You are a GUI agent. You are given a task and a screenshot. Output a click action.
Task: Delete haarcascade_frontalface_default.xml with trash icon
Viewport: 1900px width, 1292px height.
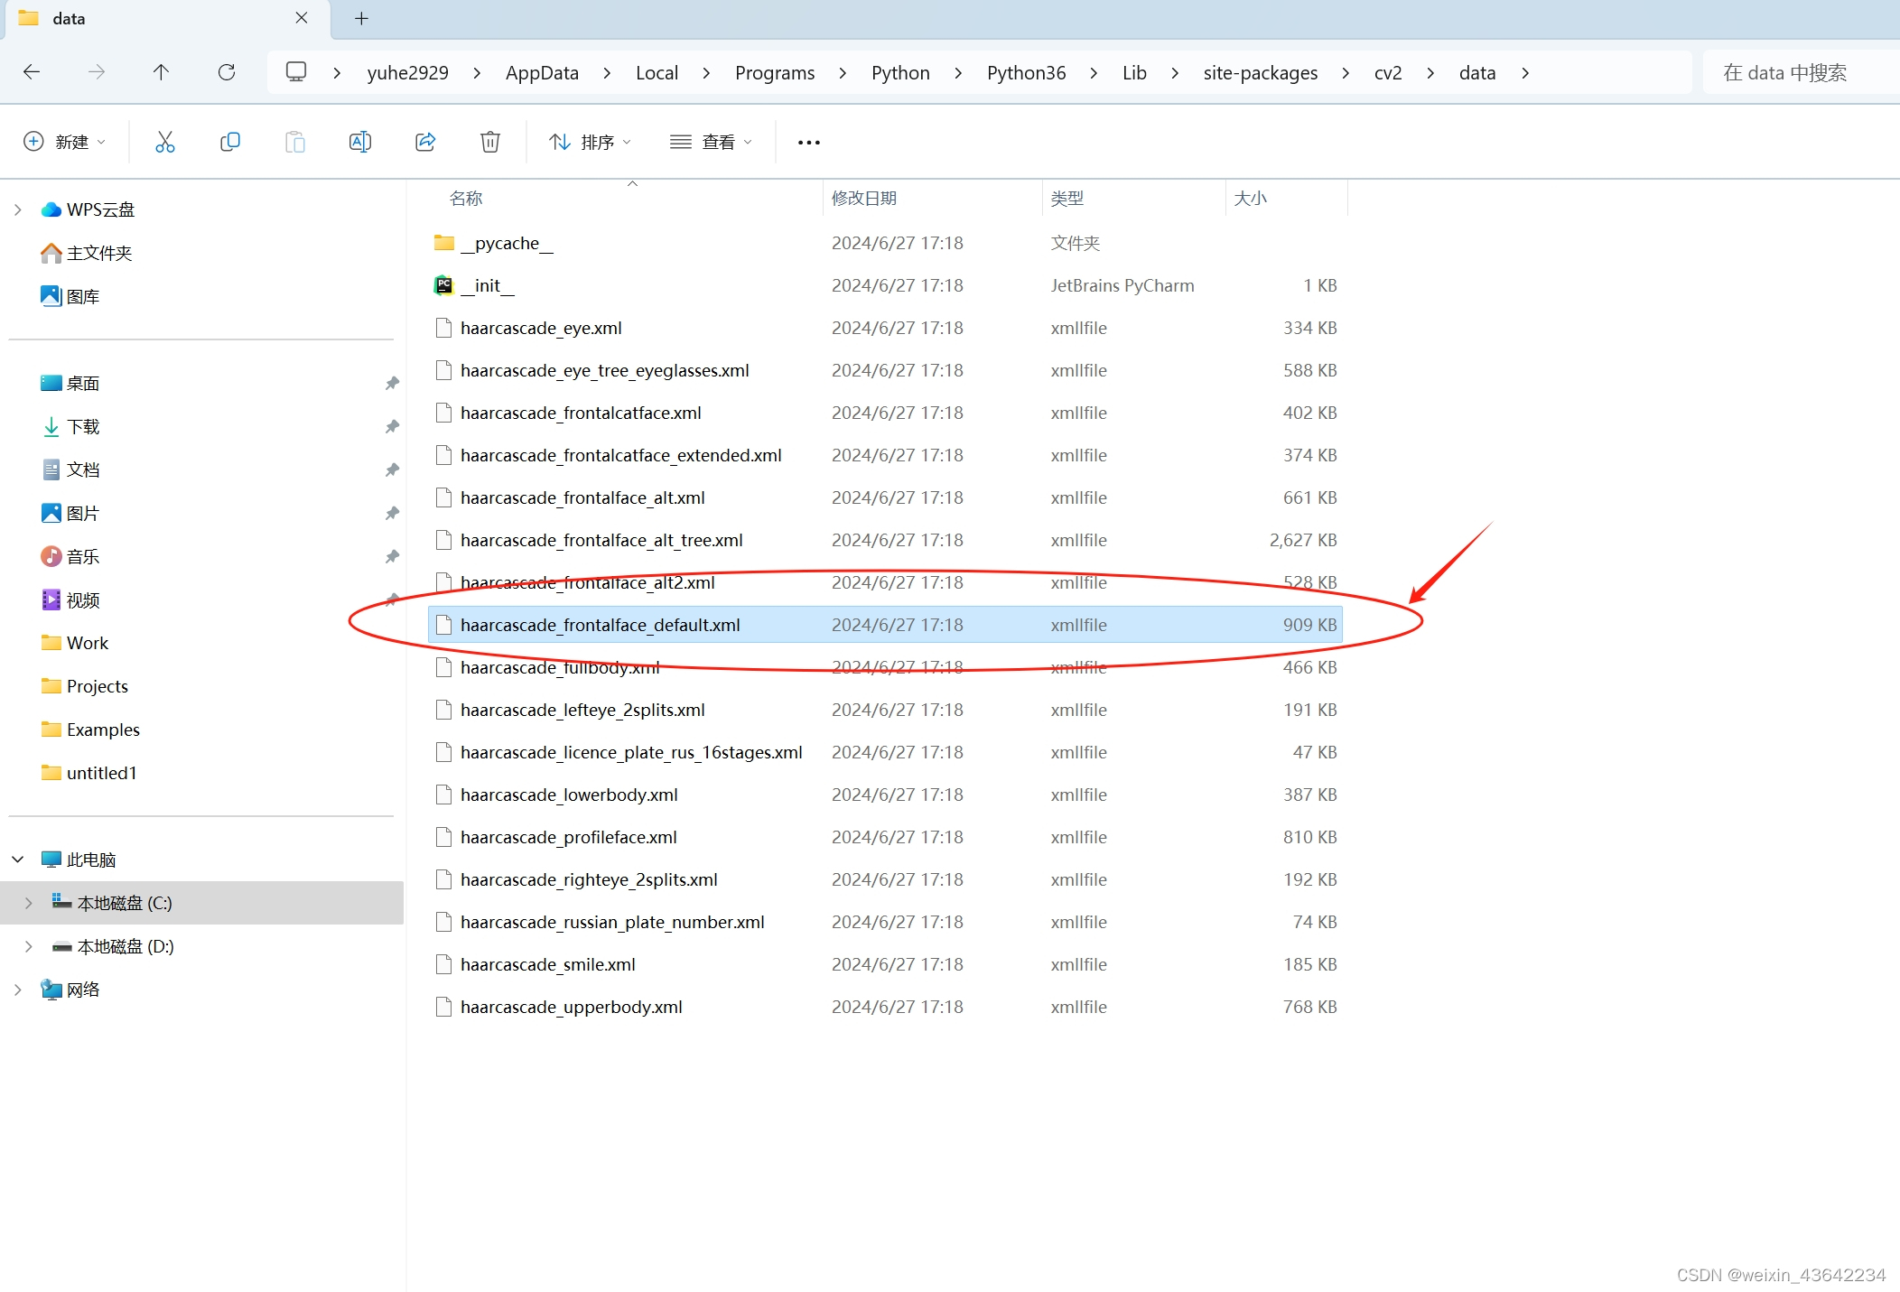[489, 141]
